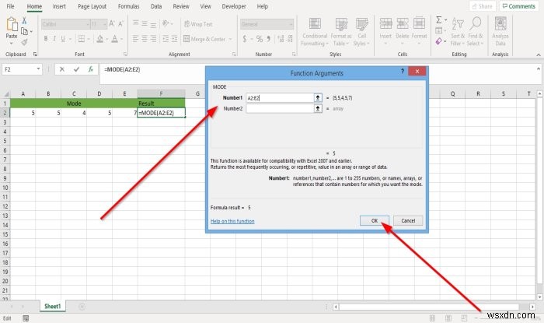The height and width of the screenshot is (323, 544).
Task: Select the Sheet1 tab
Action: (52, 306)
